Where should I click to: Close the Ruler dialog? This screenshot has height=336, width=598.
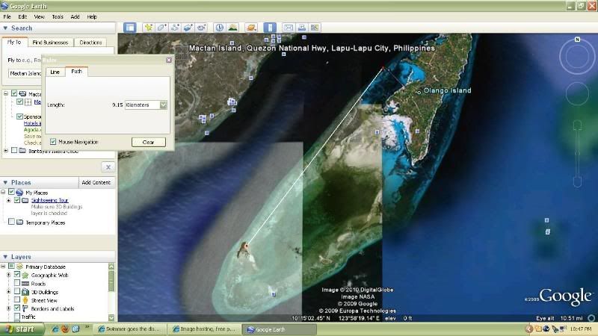click(169, 60)
